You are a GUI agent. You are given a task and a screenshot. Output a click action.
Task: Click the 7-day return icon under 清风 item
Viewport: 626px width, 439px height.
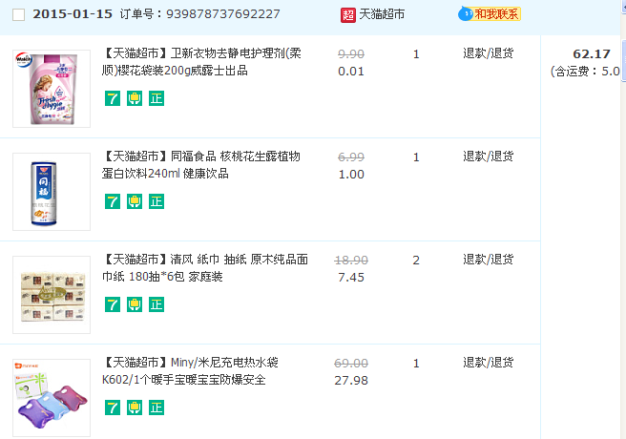coord(113,304)
